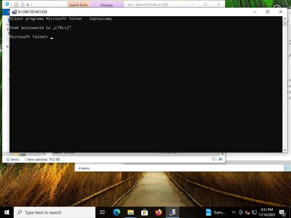Show hidden system tray icons chevron

click(234, 212)
